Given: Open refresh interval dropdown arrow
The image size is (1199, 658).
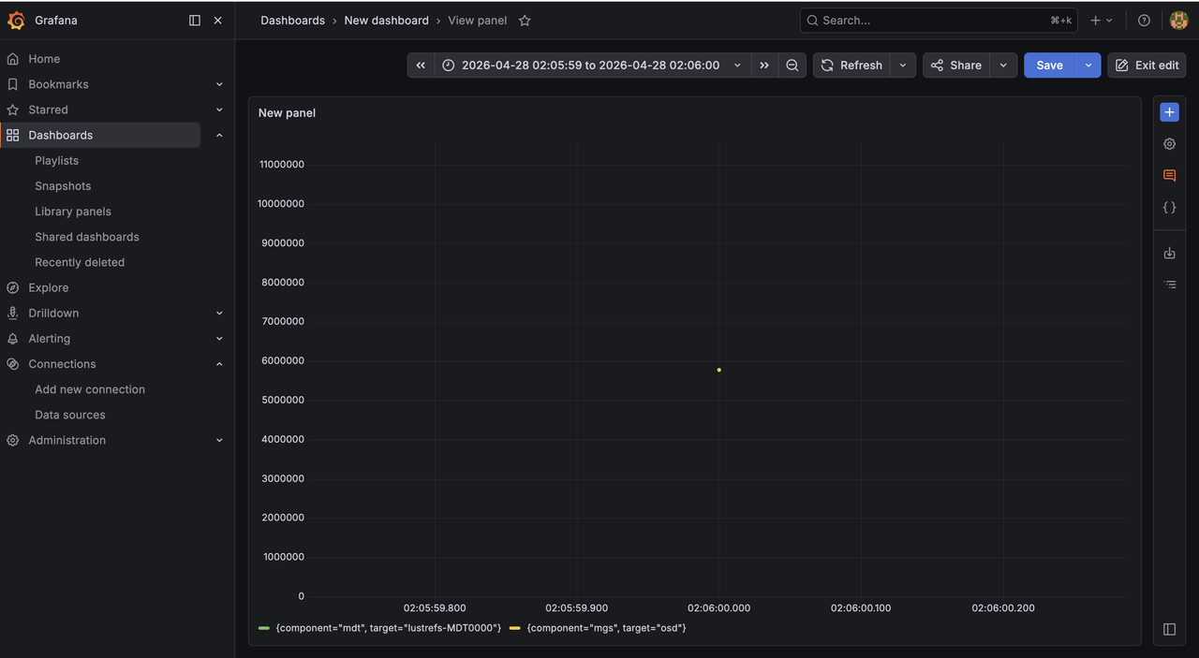Looking at the screenshot, I should [903, 65].
